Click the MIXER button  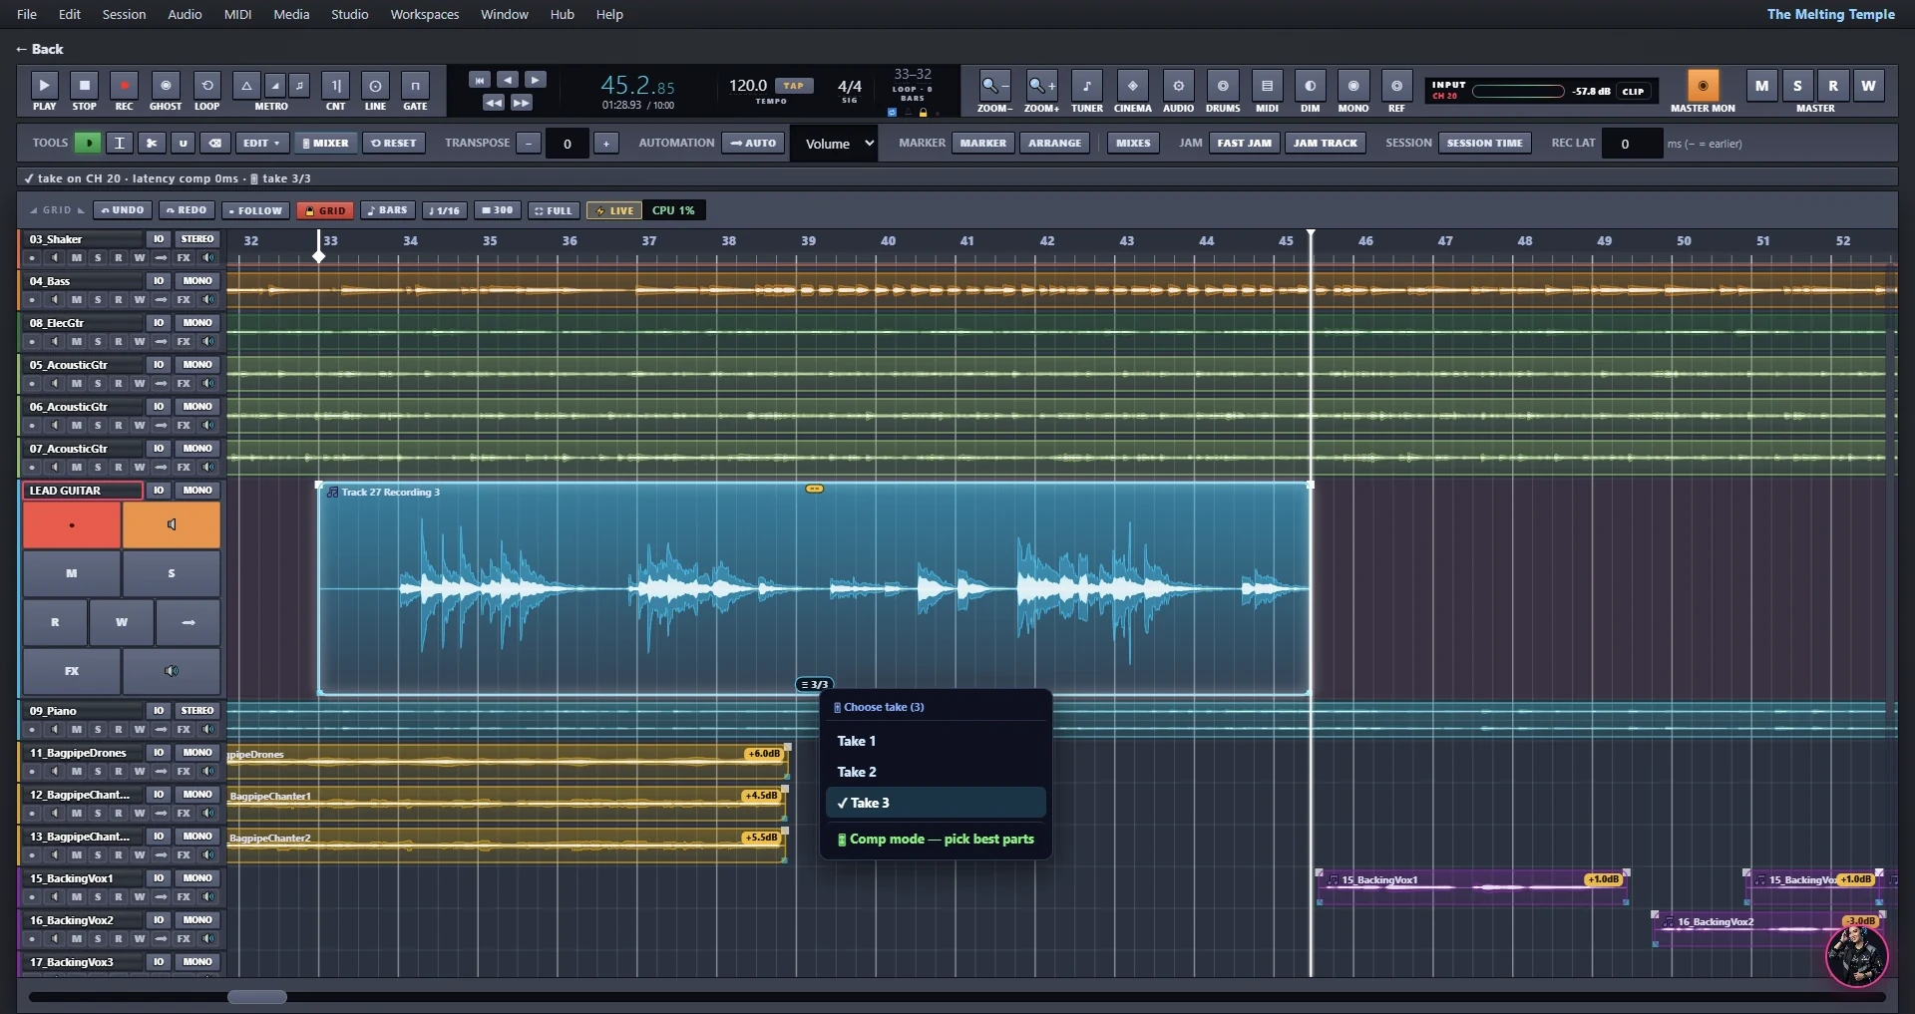326,143
